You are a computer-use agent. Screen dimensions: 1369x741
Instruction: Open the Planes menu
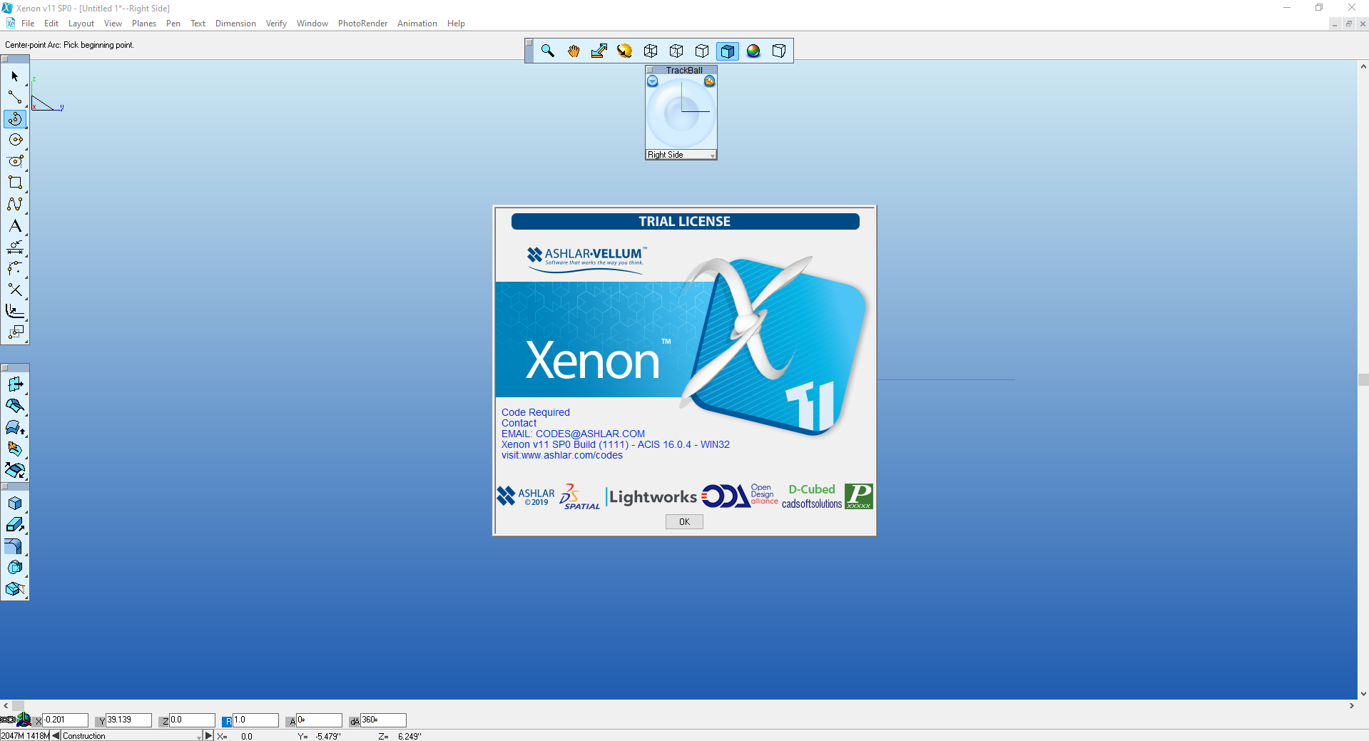pyautogui.click(x=144, y=24)
